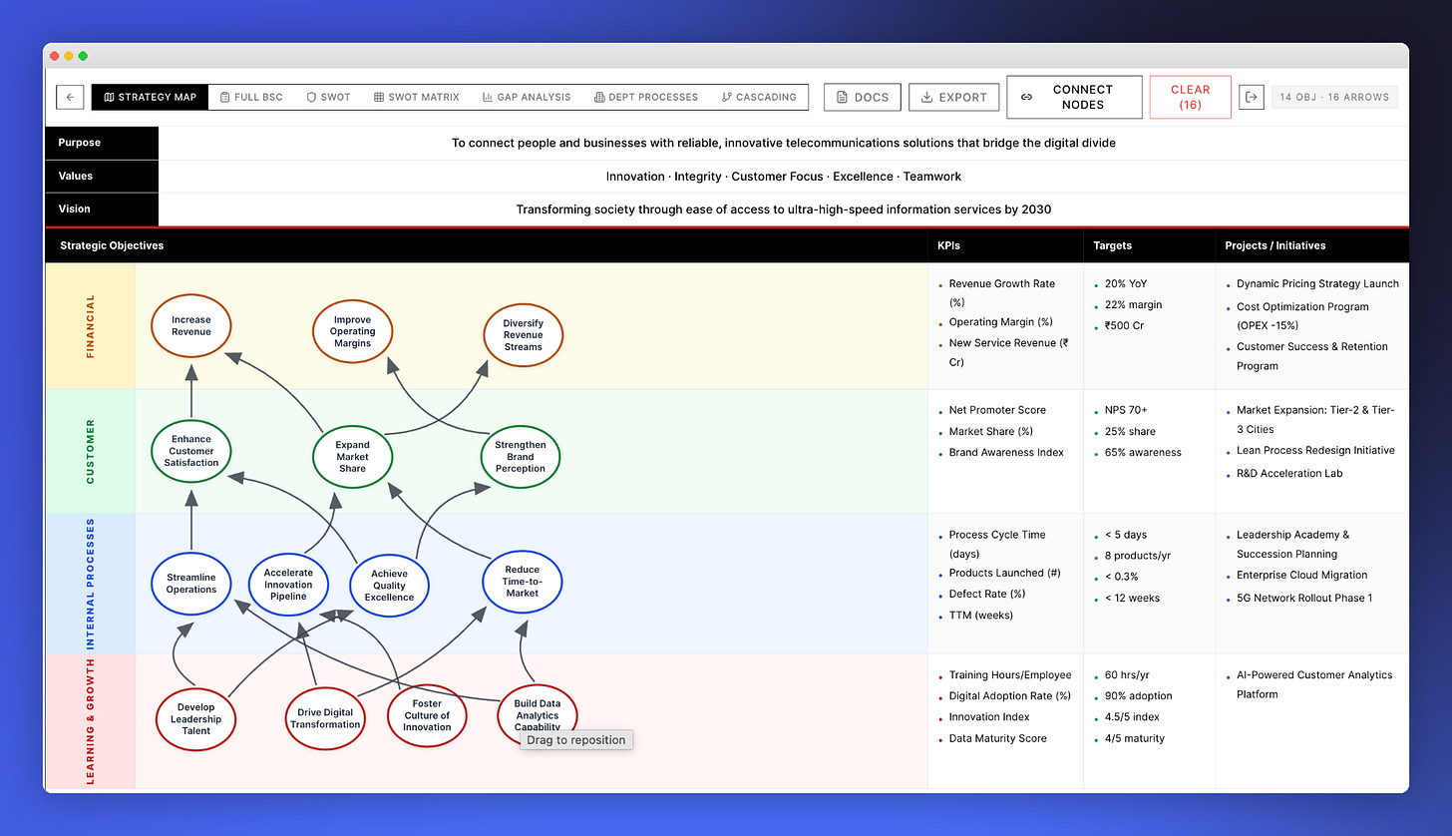The width and height of the screenshot is (1452, 836).
Task: Select the Cascading branch icon
Action: (x=727, y=97)
